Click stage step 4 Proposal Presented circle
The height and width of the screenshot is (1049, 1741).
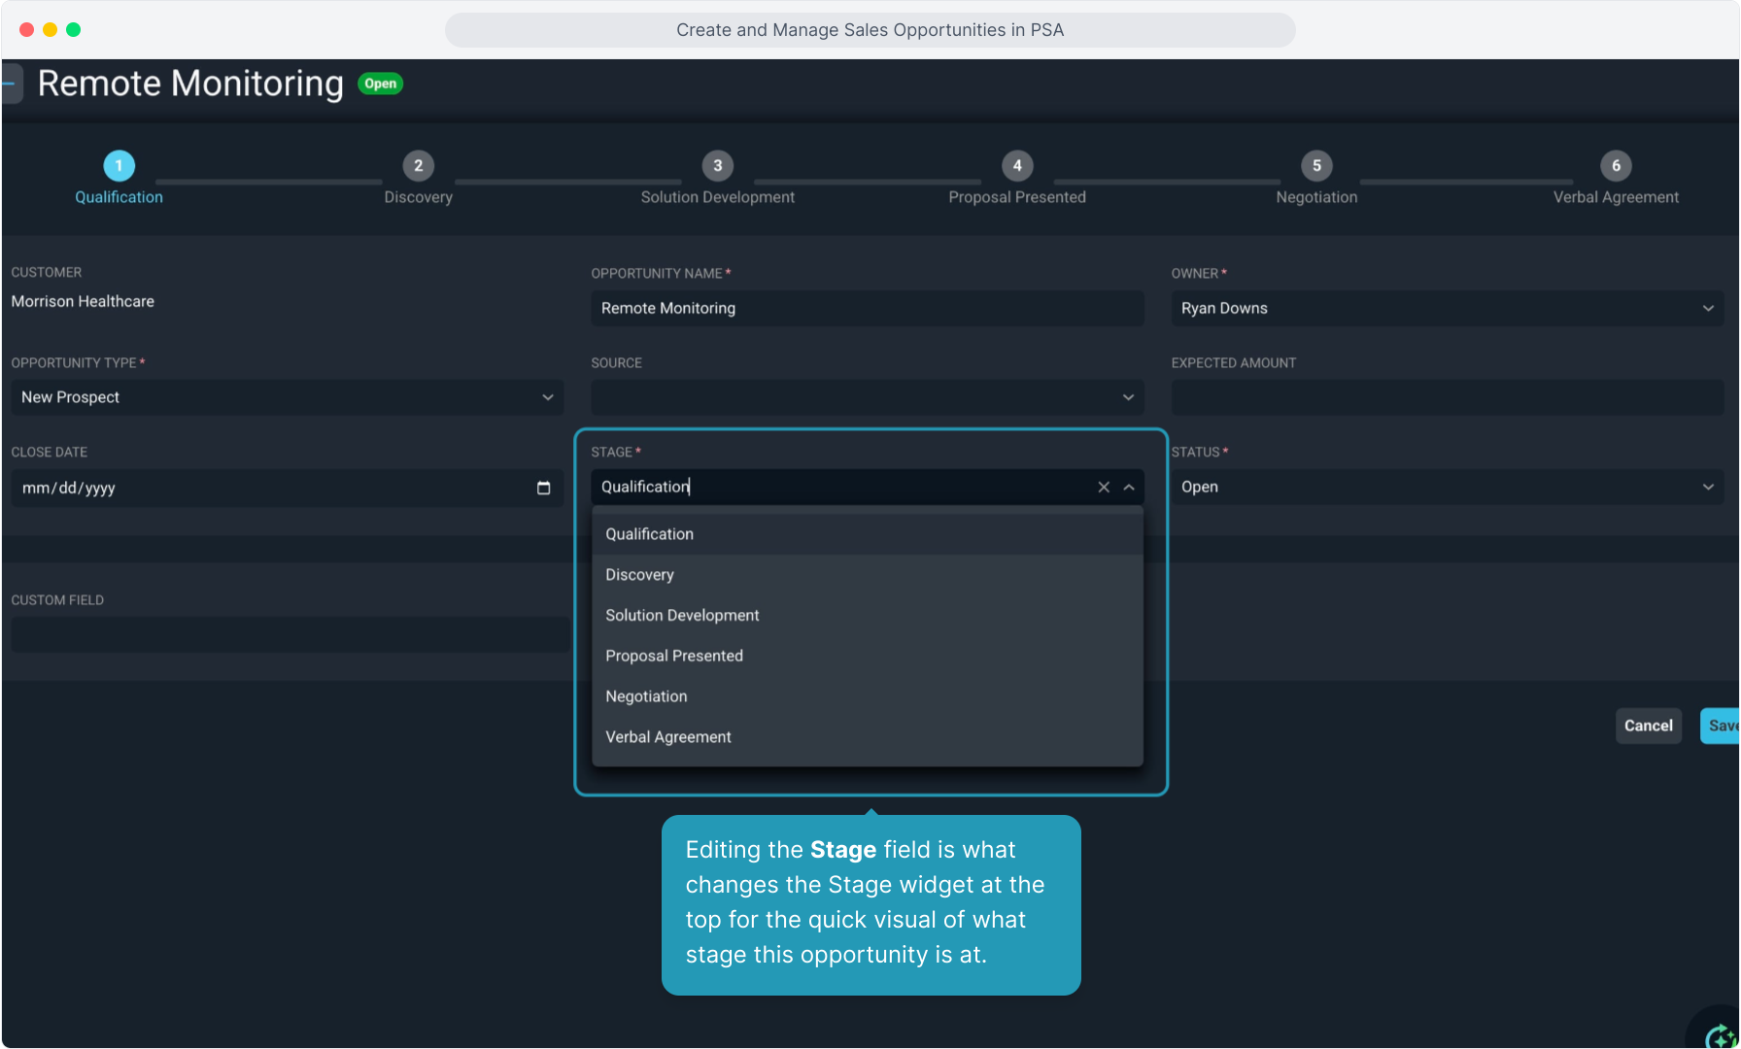click(1017, 165)
